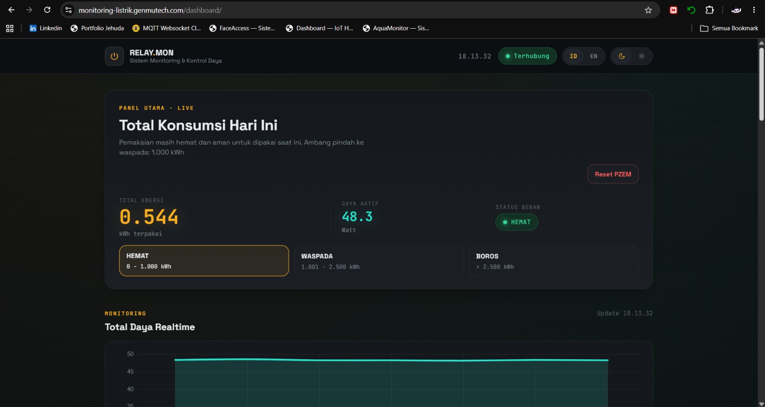Open the browser three-dot menu
The height and width of the screenshot is (407, 765).
tap(754, 10)
